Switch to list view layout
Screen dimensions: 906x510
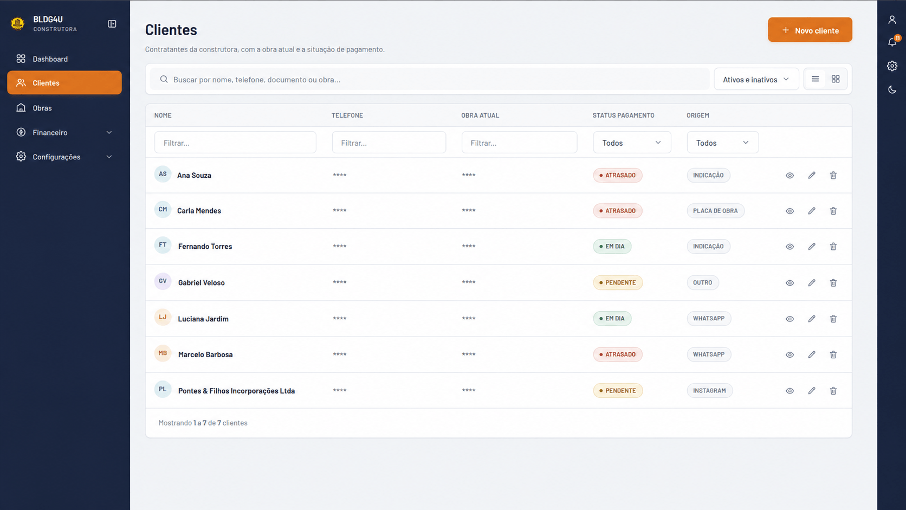pyautogui.click(x=815, y=79)
